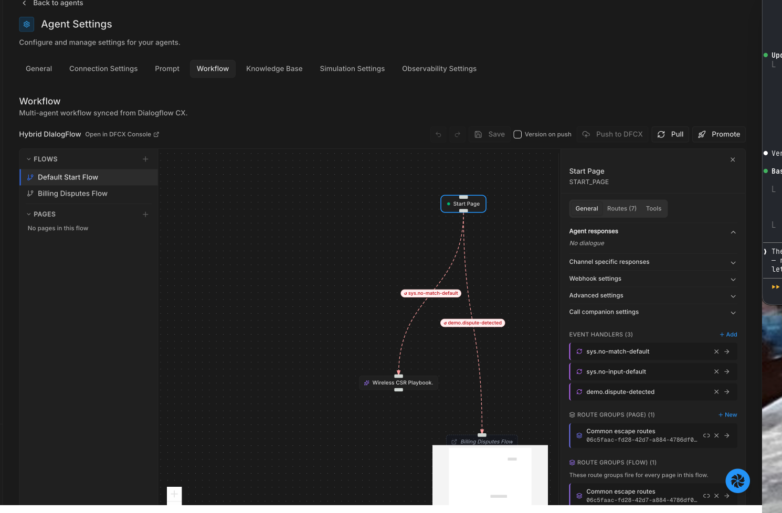Open Billing Disputes Flow node on canvas
Viewport: 782px width, 513px height.
482,441
